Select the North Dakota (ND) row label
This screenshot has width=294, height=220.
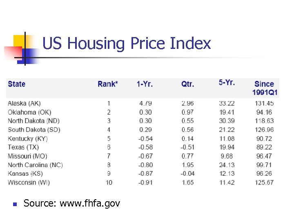(x=34, y=121)
